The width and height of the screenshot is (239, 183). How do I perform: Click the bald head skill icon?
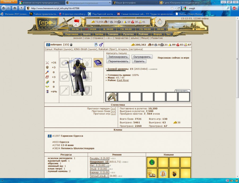click(x=163, y=173)
